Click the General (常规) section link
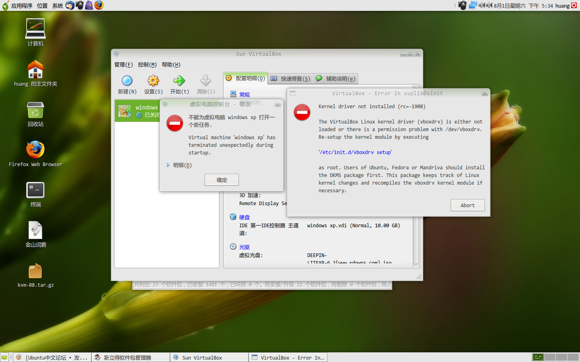The height and width of the screenshot is (362, 580). [244, 95]
